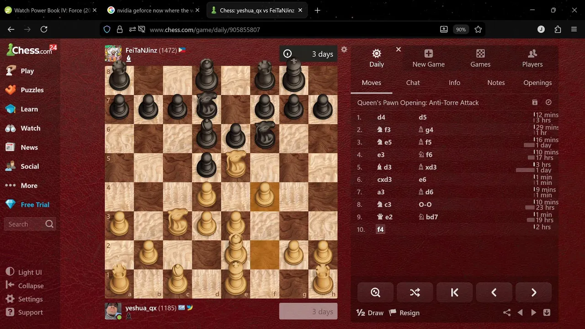585x329 pixels.
Task: Open the New Game tab
Action: [x=428, y=58]
